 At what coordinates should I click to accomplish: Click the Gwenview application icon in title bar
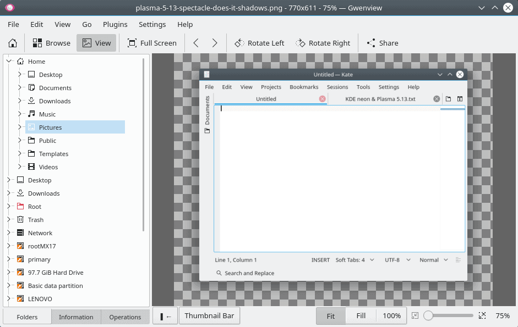click(9, 8)
